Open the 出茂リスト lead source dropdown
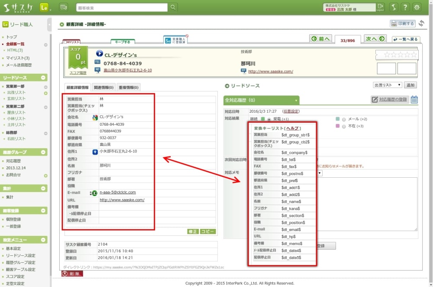The image size is (433, 287). 388,85
